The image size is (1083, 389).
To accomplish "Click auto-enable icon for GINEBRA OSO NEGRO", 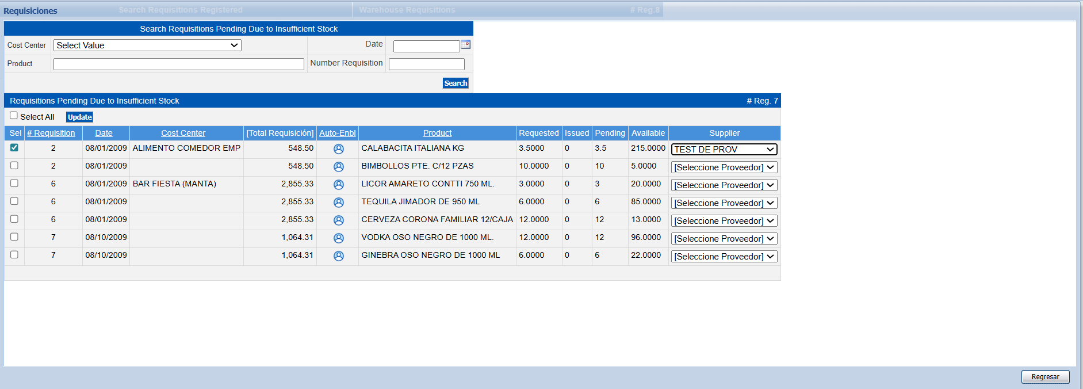I will tap(339, 256).
